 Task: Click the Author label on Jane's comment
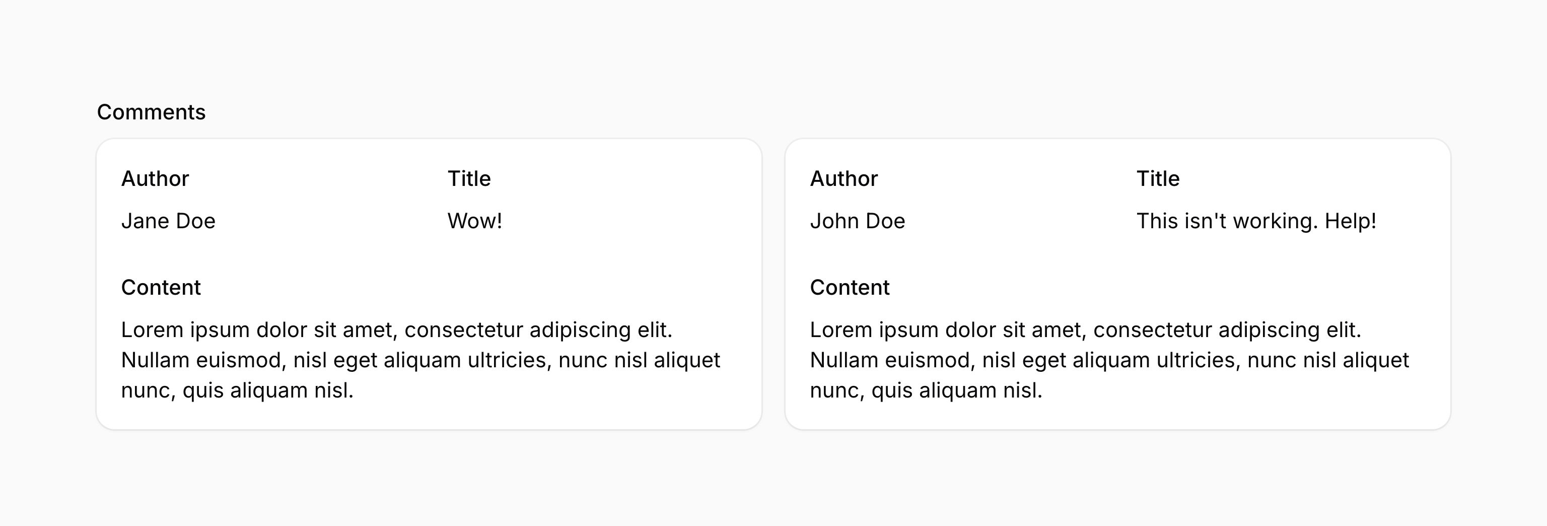tap(156, 178)
